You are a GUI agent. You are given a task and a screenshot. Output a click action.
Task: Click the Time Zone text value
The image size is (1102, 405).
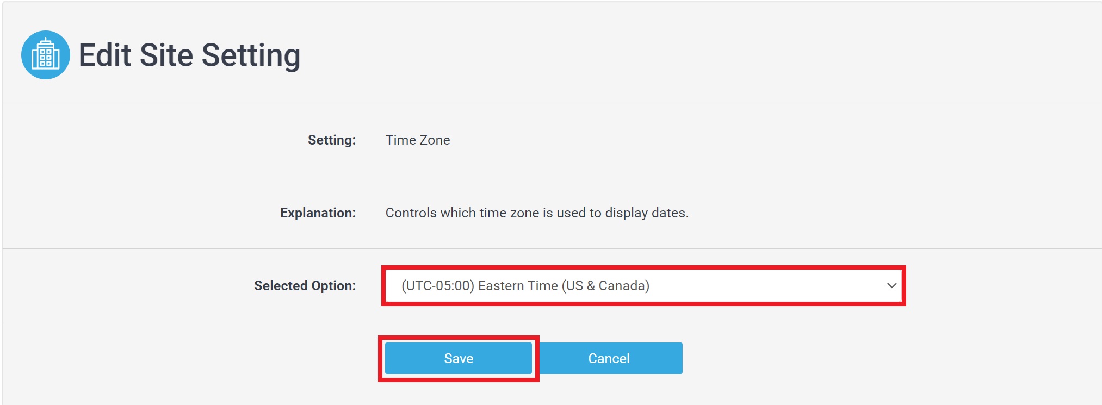point(417,140)
